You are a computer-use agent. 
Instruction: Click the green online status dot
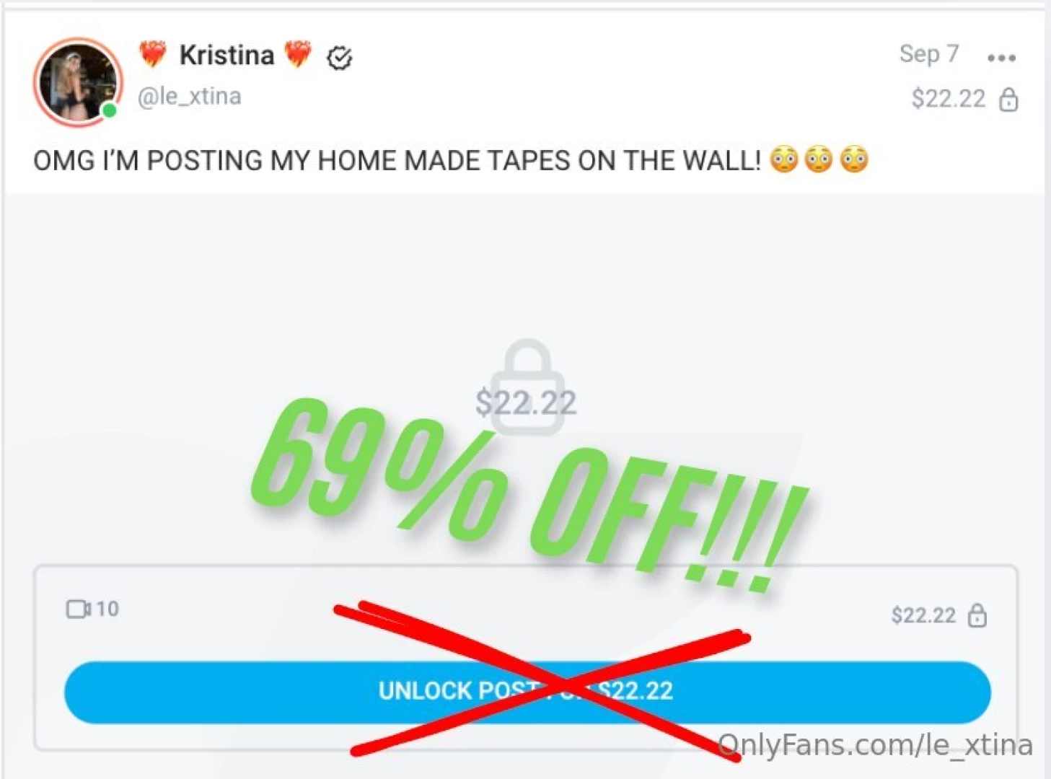click(109, 110)
